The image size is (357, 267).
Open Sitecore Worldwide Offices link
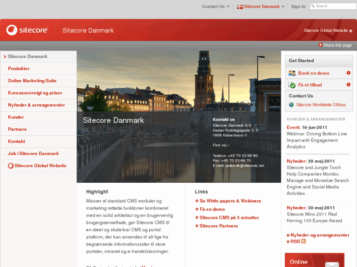pyautogui.click(x=321, y=105)
